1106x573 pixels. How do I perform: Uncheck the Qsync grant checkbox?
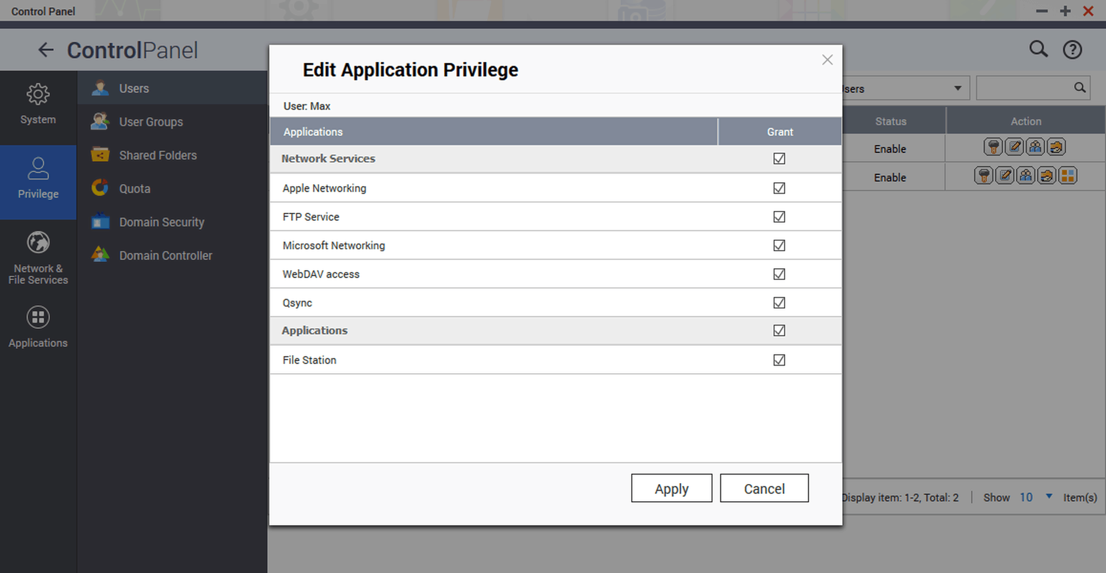(779, 302)
